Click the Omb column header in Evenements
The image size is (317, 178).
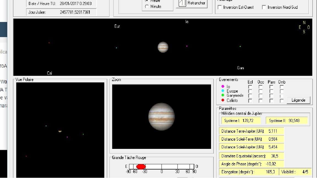point(282,82)
